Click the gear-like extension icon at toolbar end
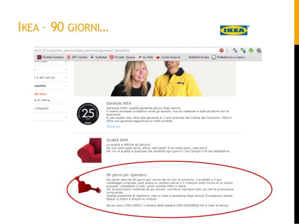 (x=259, y=51)
